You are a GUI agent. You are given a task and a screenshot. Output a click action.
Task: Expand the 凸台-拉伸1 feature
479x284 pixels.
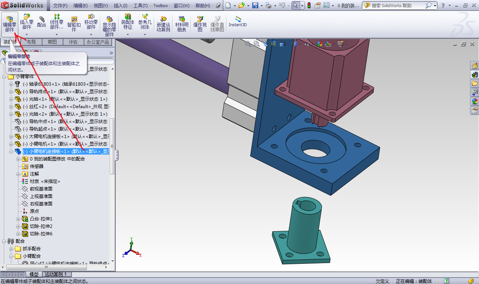point(18,219)
